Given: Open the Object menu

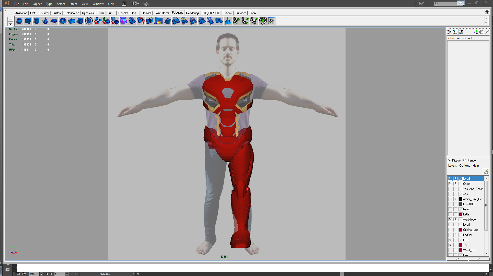Looking at the screenshot, I should 37,4.
